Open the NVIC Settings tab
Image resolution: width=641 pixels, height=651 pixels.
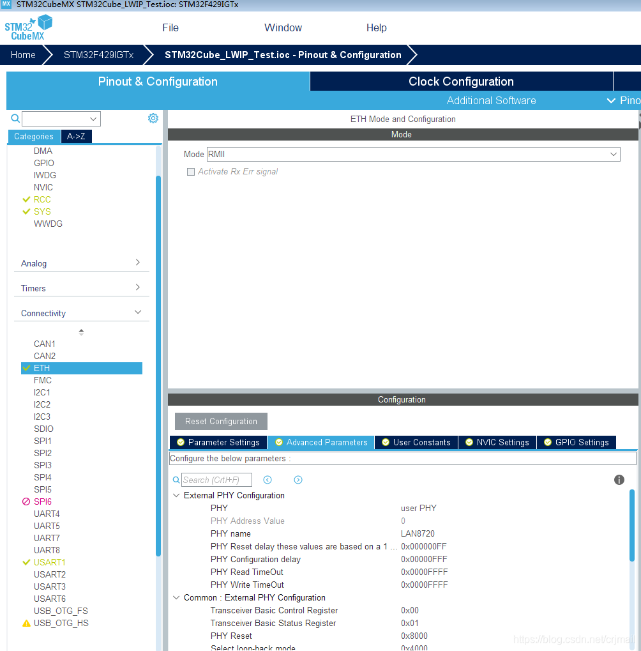(x=497, y=443)
